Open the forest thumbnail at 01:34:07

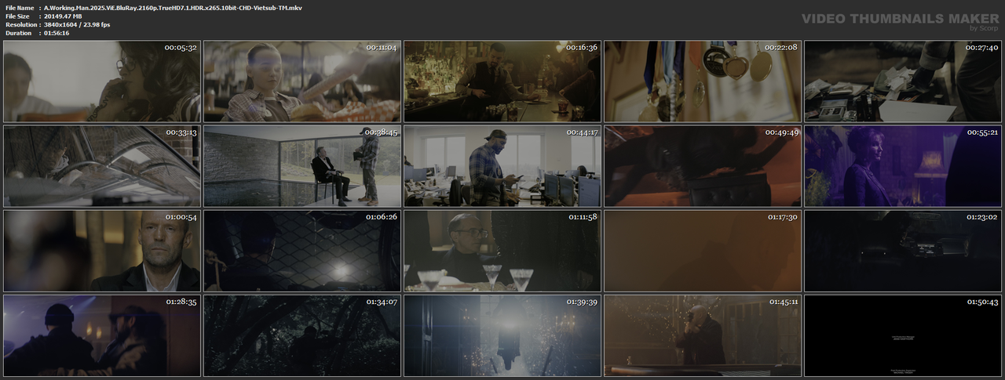tap(302, 335)
